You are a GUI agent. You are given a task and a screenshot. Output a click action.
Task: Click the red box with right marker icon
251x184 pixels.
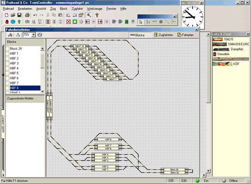(100, 22)
